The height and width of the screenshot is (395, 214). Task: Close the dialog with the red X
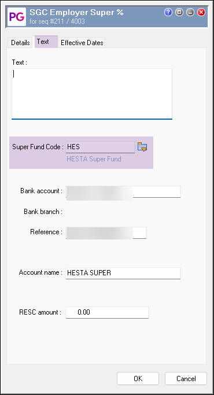(201, 12)
